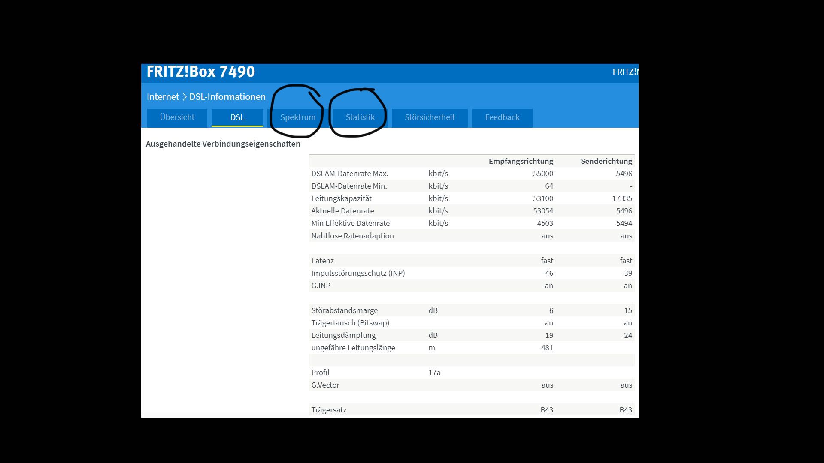Click the FRITZ!Box 7490 header title

[x=200, y=72]
